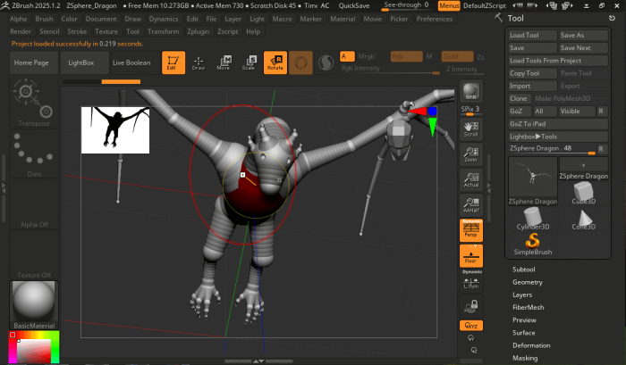Toggle Live Boolean mode
The height and width of the screenshot is (365, 626).
(131, 62)
